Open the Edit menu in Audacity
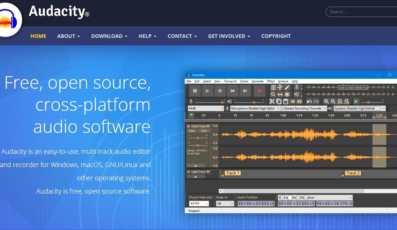The image size is (397, 230). 197,81
